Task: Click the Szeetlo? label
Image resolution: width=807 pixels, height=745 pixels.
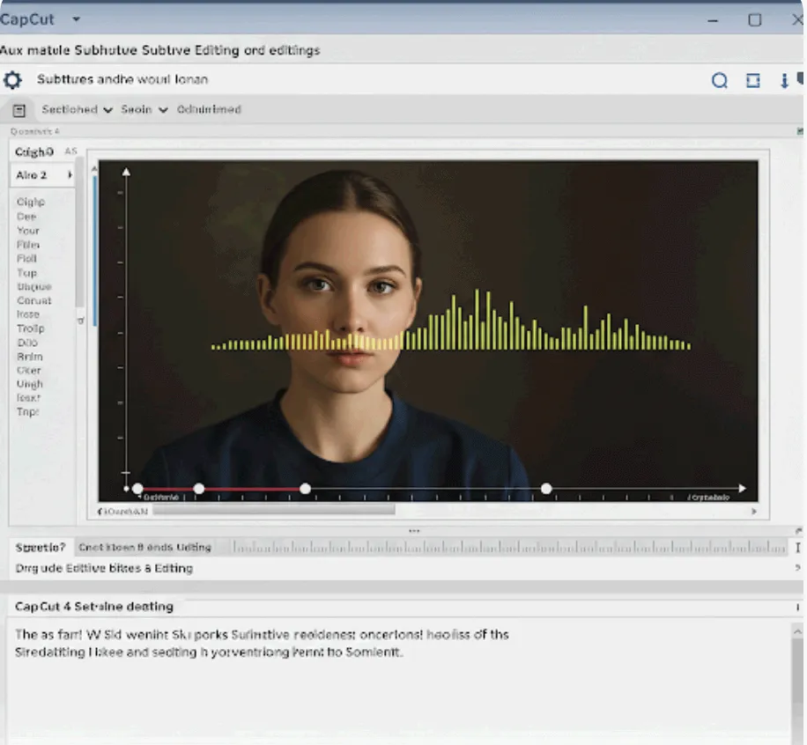Action: coord(41,548)
